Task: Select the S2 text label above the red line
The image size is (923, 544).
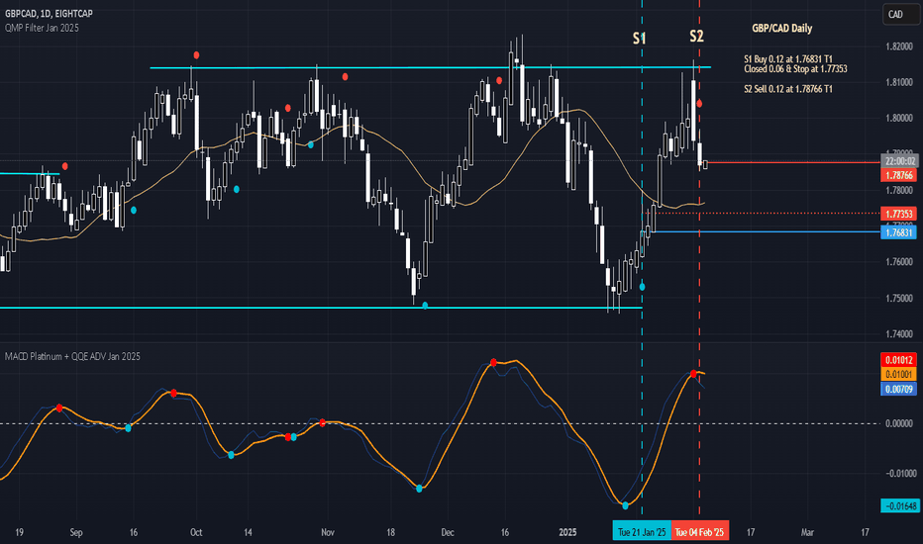Action: 696,36
